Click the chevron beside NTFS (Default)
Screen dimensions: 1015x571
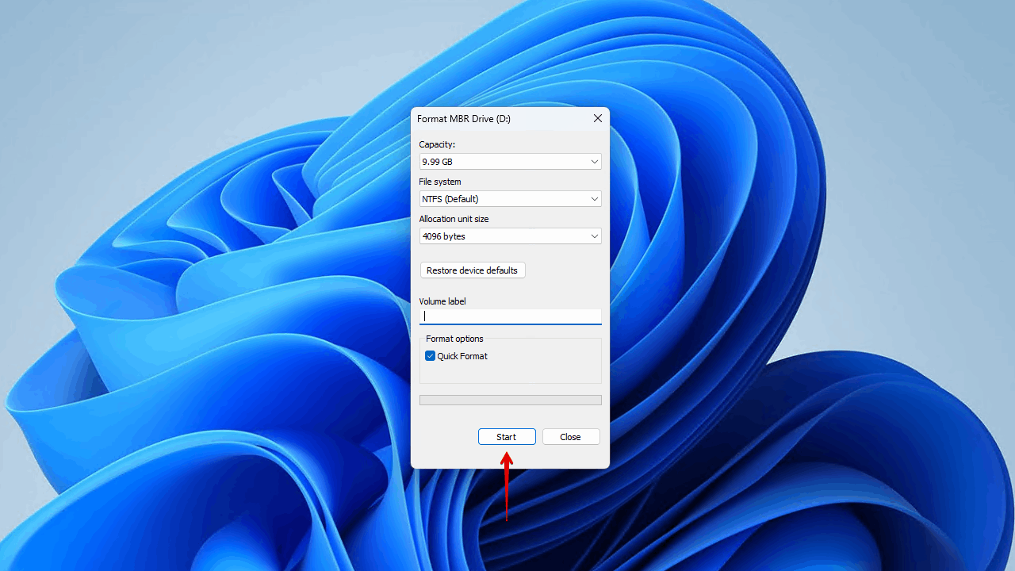[593, 198]
